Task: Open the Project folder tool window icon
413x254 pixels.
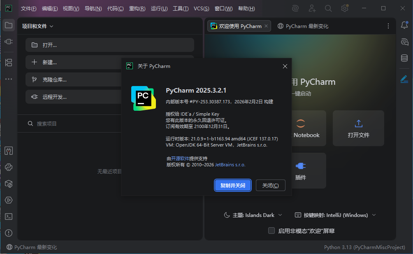Action: (x=8, y=26)
